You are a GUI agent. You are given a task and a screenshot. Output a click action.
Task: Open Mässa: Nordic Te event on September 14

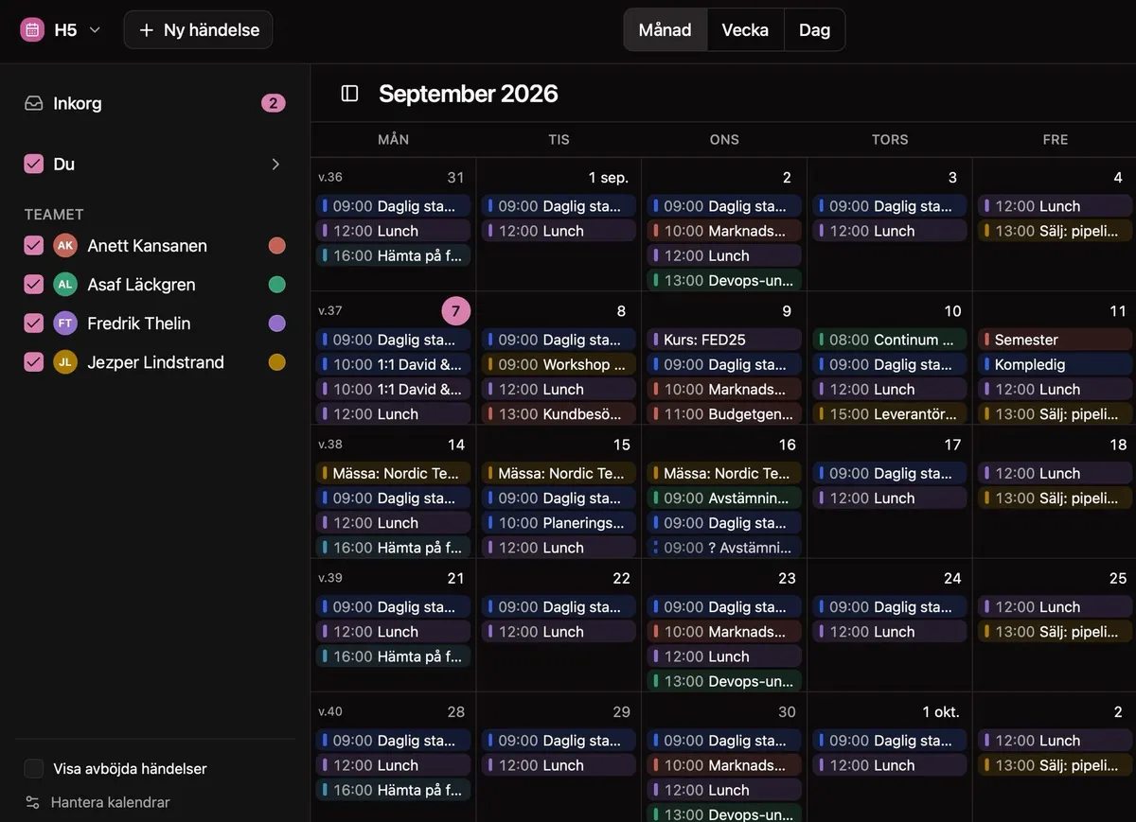pyautogui.click(x=393, y=473)
